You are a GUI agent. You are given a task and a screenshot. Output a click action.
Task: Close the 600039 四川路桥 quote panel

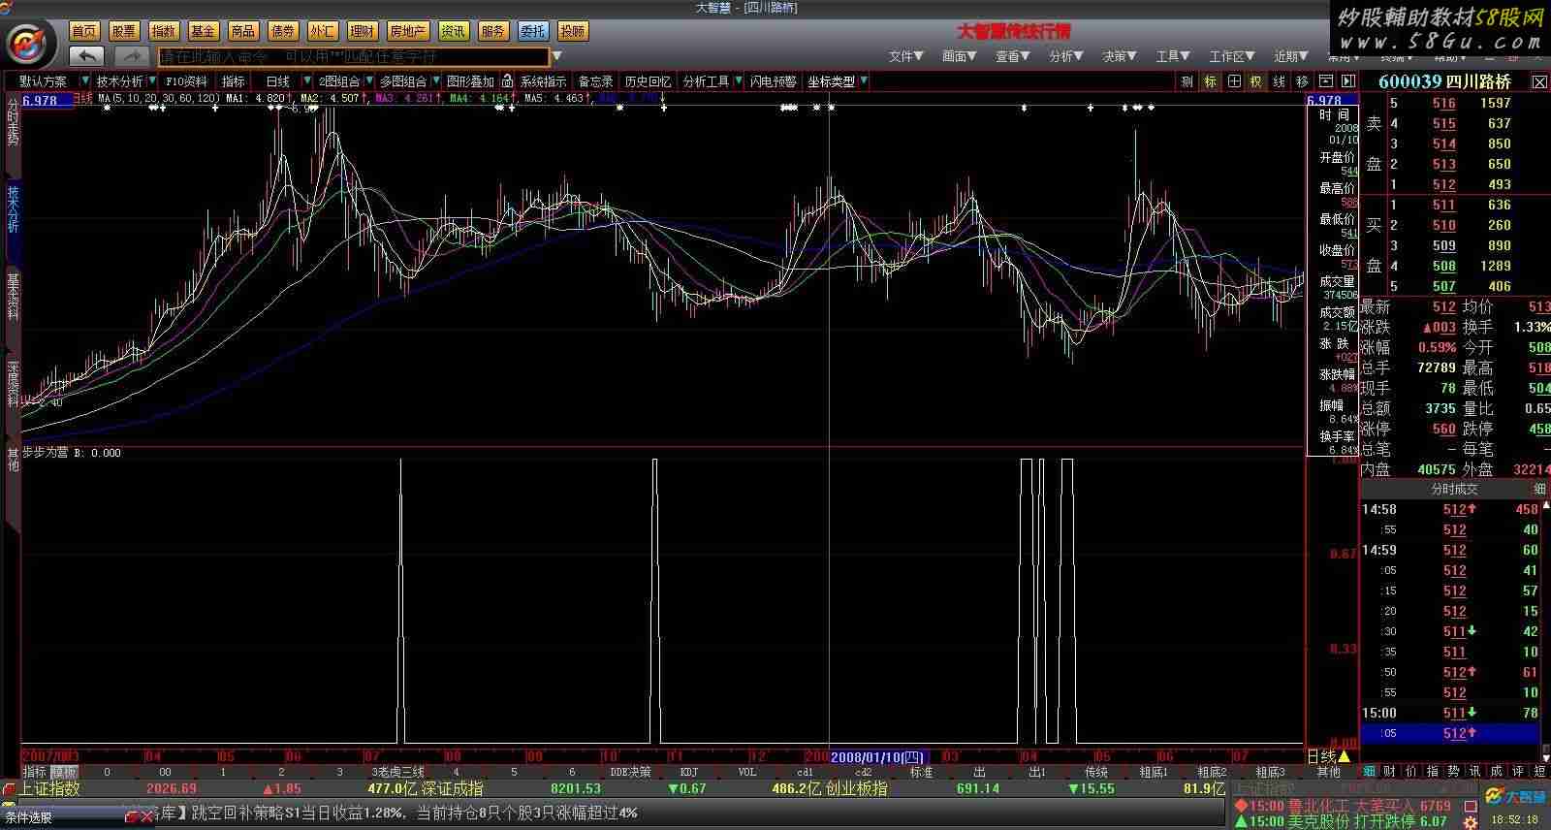coord(1539,82)
